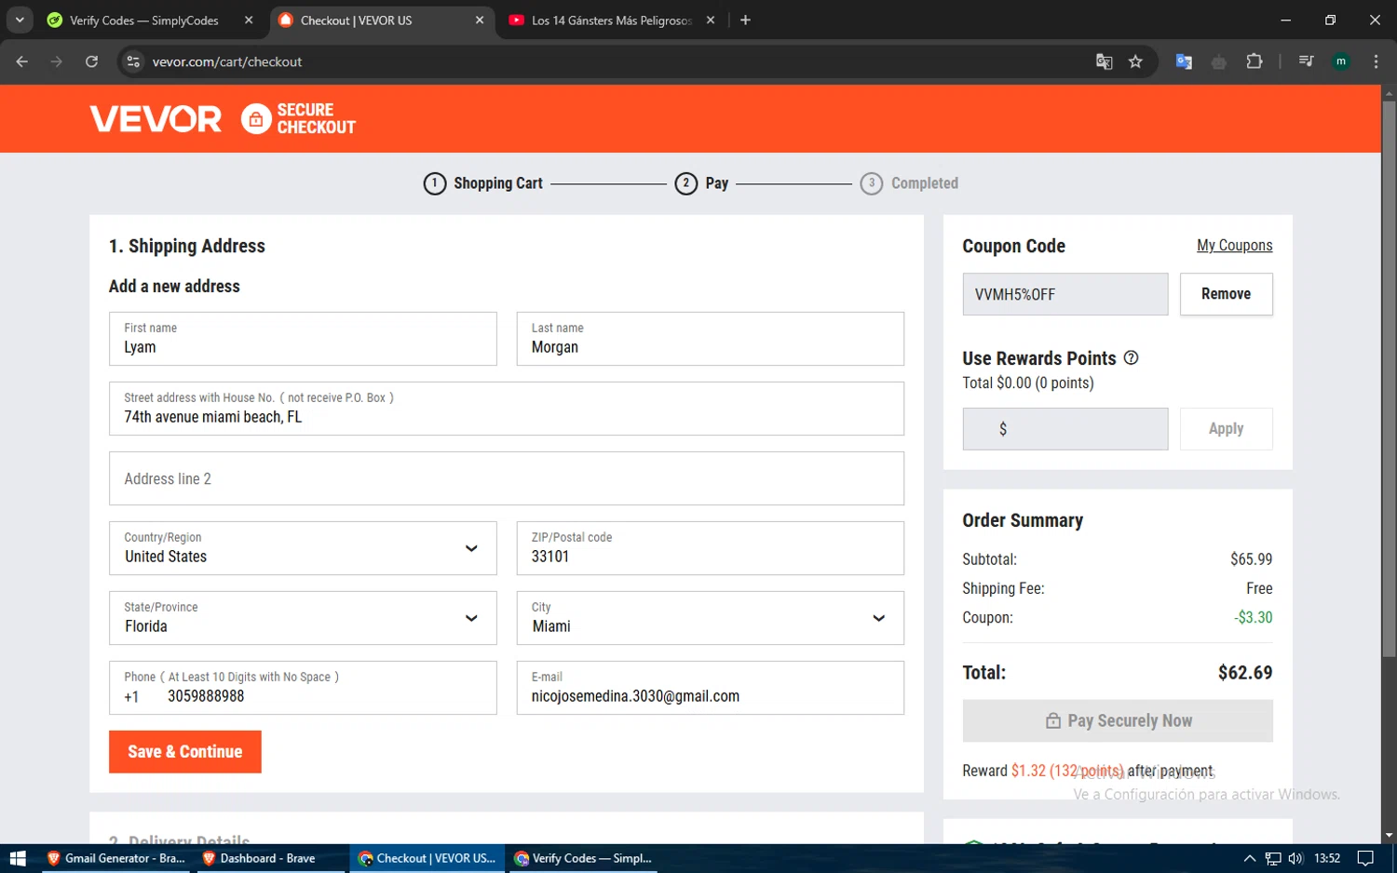Click Apply rewards points button

click(x=1226, y=429)
